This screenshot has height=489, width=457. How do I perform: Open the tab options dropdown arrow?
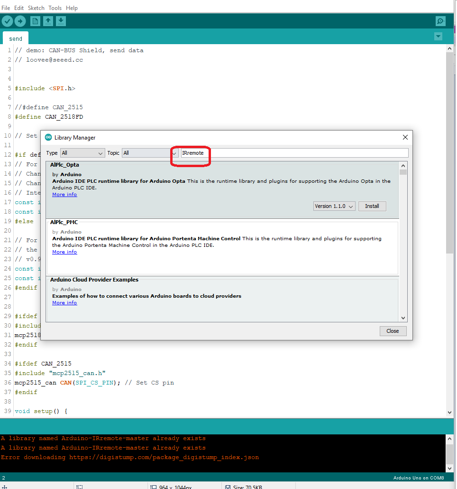438,37
